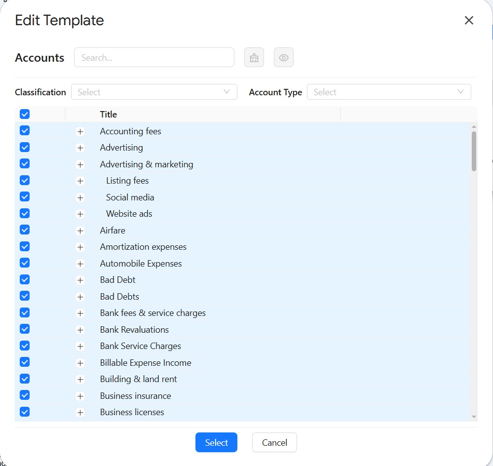Open the Account Type dropdown
Viewport: 493px width, 466px height.
pyautogui.click(x=389, y=92)
